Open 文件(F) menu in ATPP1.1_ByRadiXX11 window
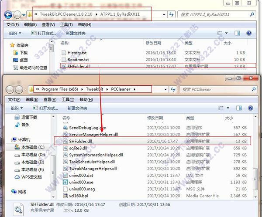Viewport: 262px width, 217px height. coord(13,25)
